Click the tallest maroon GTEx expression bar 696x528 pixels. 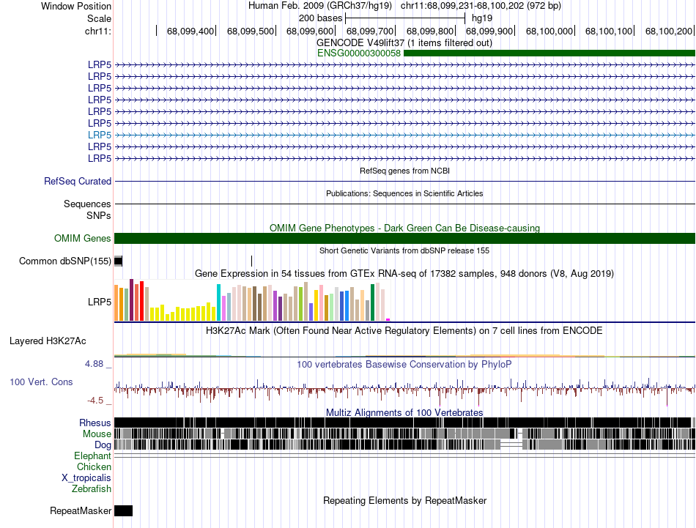131,300
